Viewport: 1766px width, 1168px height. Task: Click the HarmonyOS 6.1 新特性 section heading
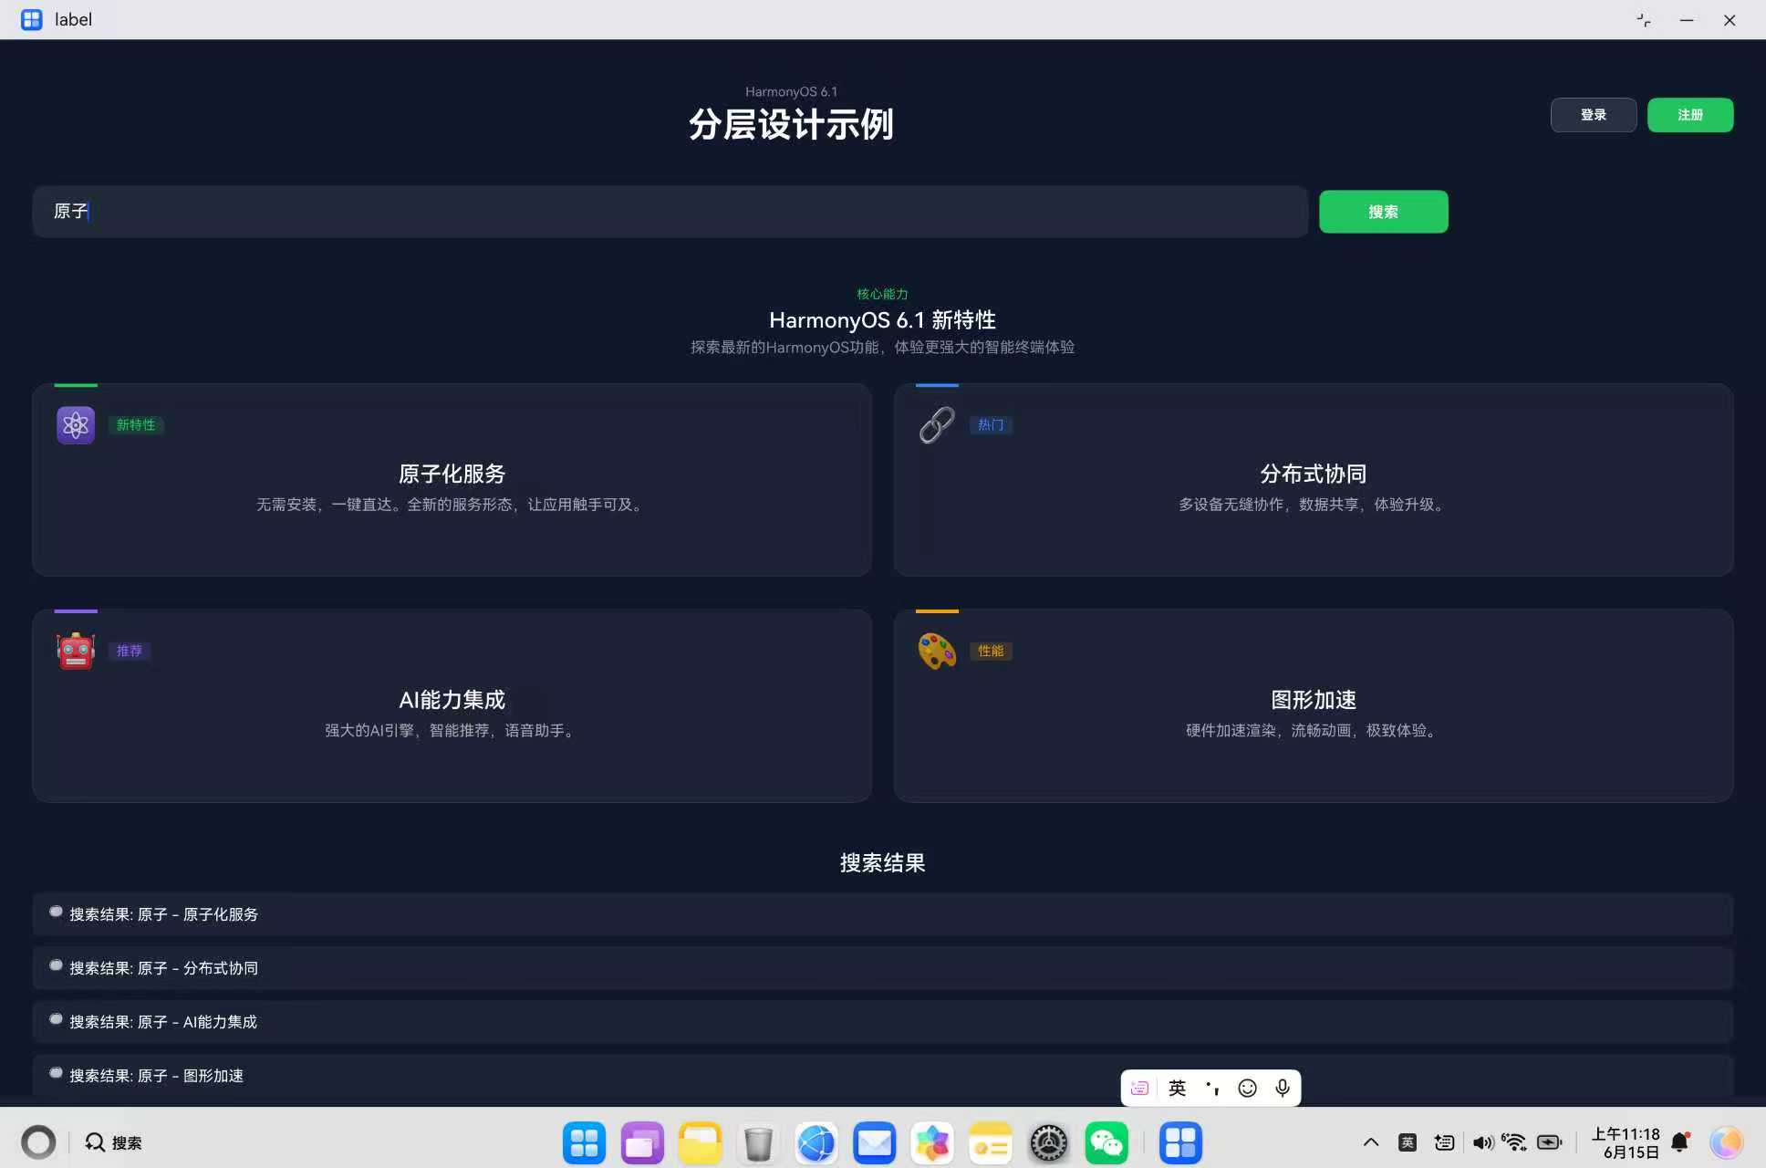tap(882, 320)
